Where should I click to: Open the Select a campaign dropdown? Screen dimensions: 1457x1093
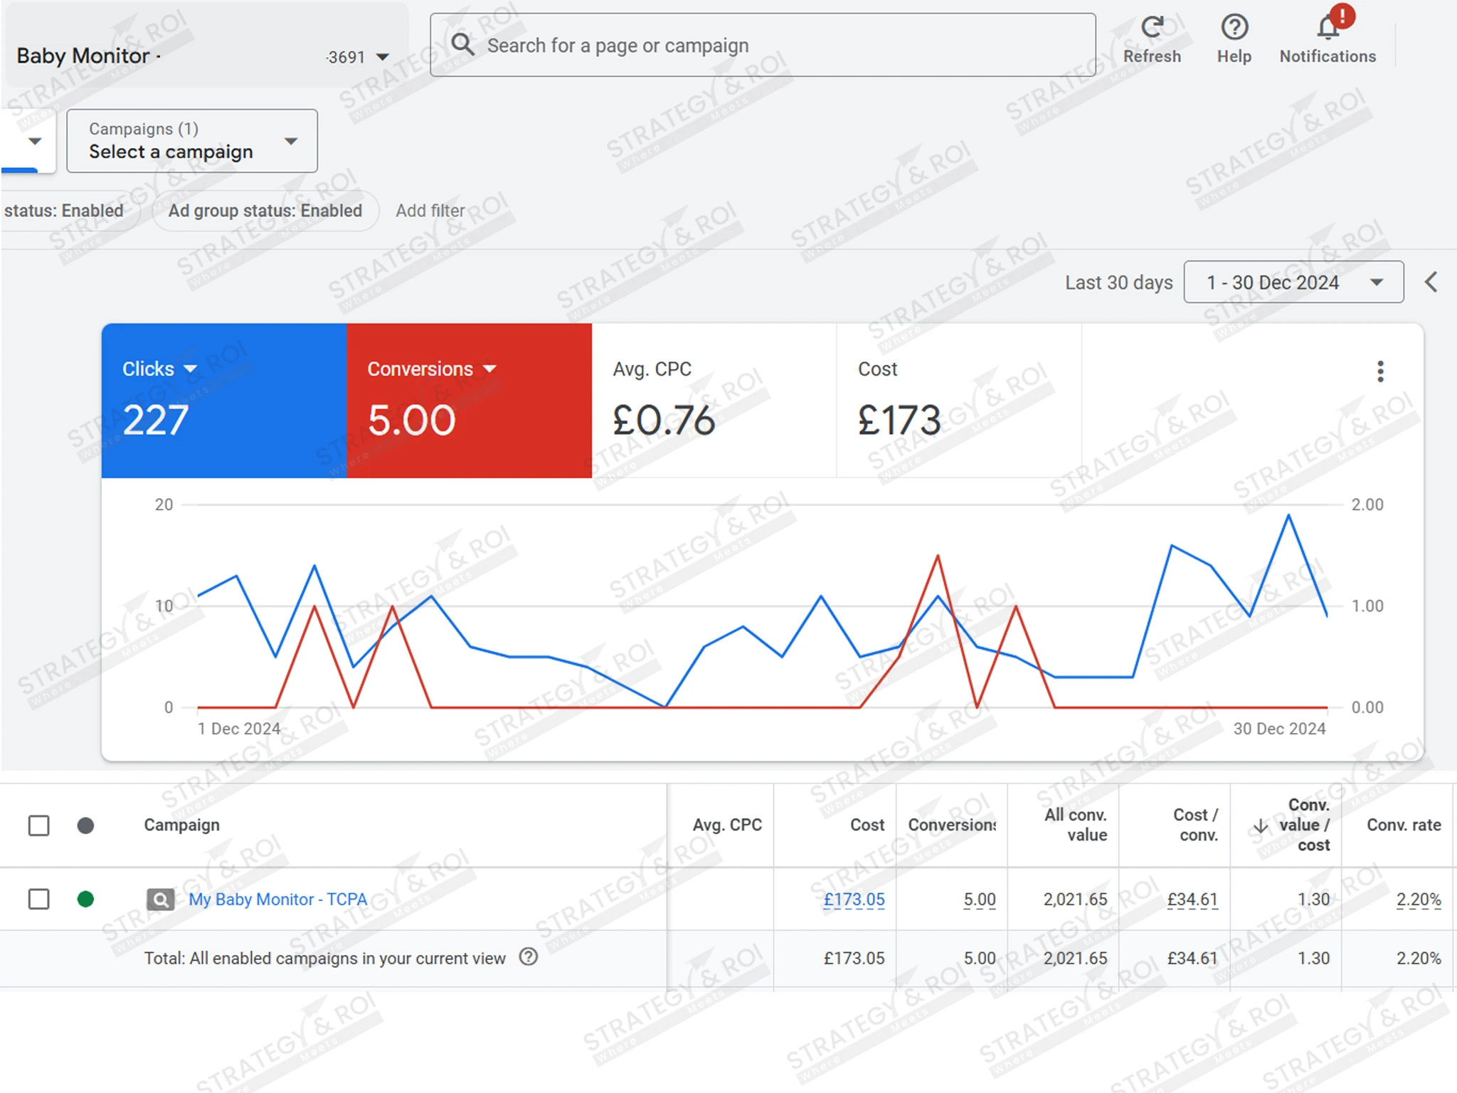coord(192,141)
